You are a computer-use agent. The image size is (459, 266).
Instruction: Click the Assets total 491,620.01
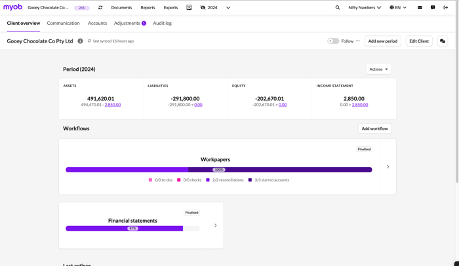point(101,99)
